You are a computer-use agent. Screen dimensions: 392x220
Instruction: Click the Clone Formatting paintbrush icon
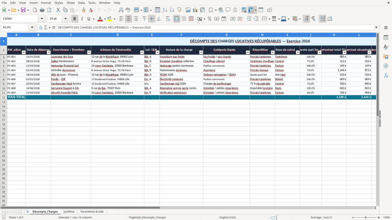coord(84,10)
